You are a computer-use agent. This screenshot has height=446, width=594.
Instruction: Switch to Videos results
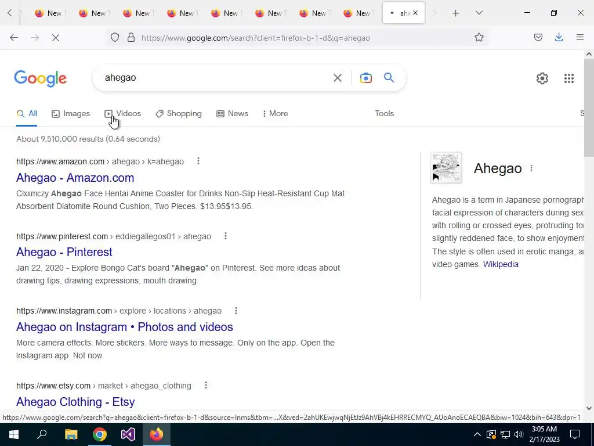pyautogui.click(x=123, y=113)
